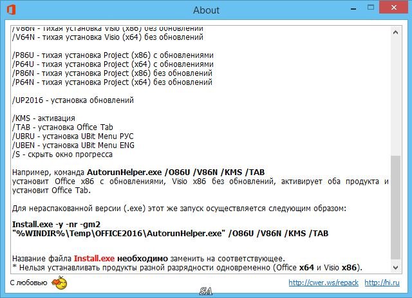This screenshot has width=412, height=298.
Task: Click the vertical scrollbar thumb
Action: point(395,208)
